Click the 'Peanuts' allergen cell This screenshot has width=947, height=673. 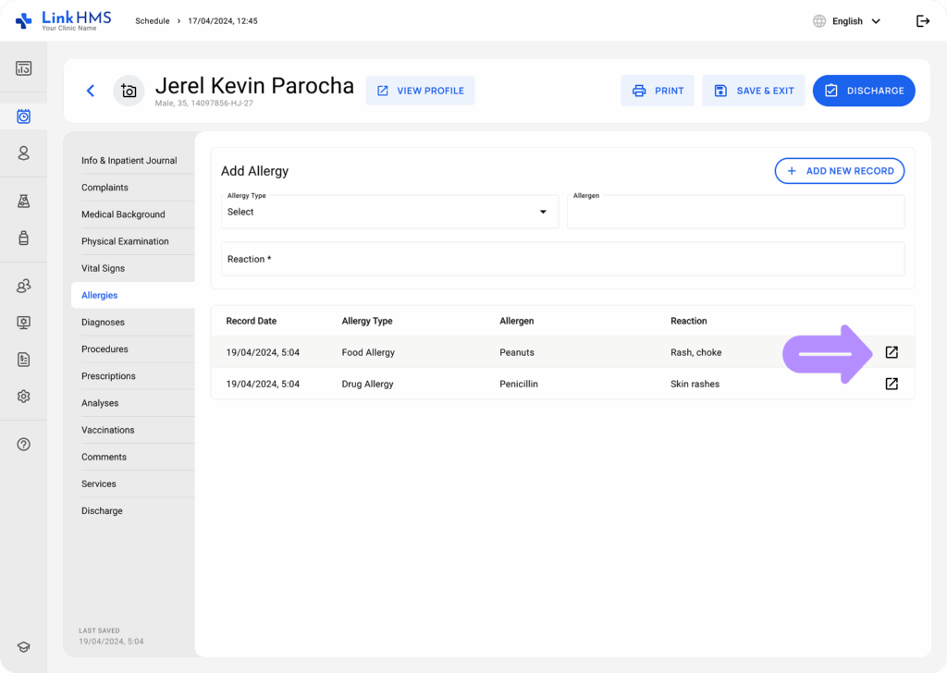click(x=517, y=352)
